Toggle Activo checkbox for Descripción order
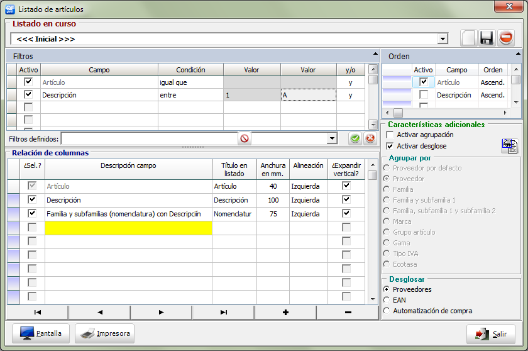 coord(424,94)
